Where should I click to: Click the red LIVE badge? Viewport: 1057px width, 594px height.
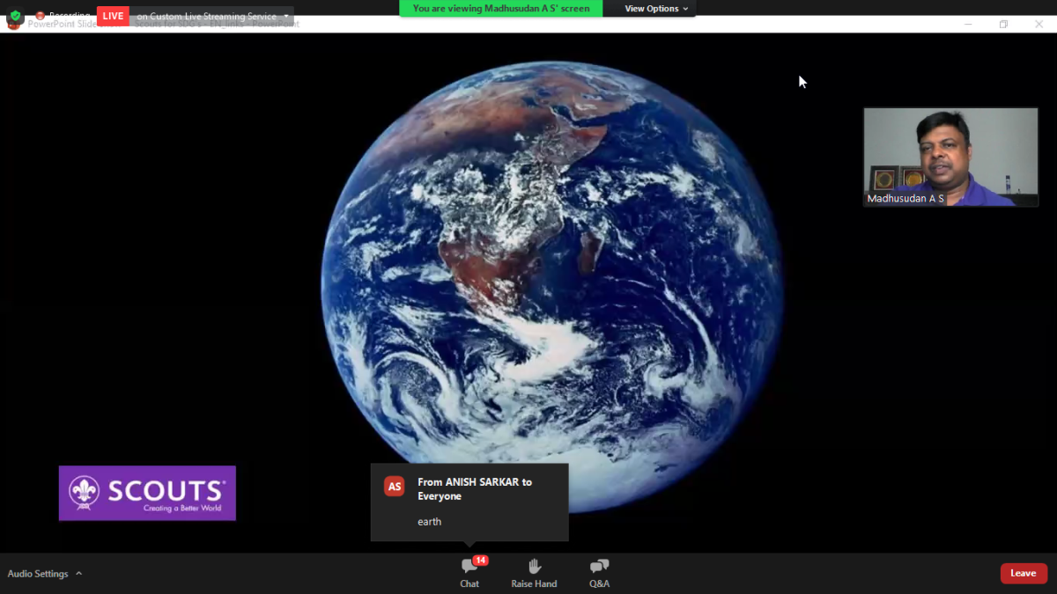(113, 16)
